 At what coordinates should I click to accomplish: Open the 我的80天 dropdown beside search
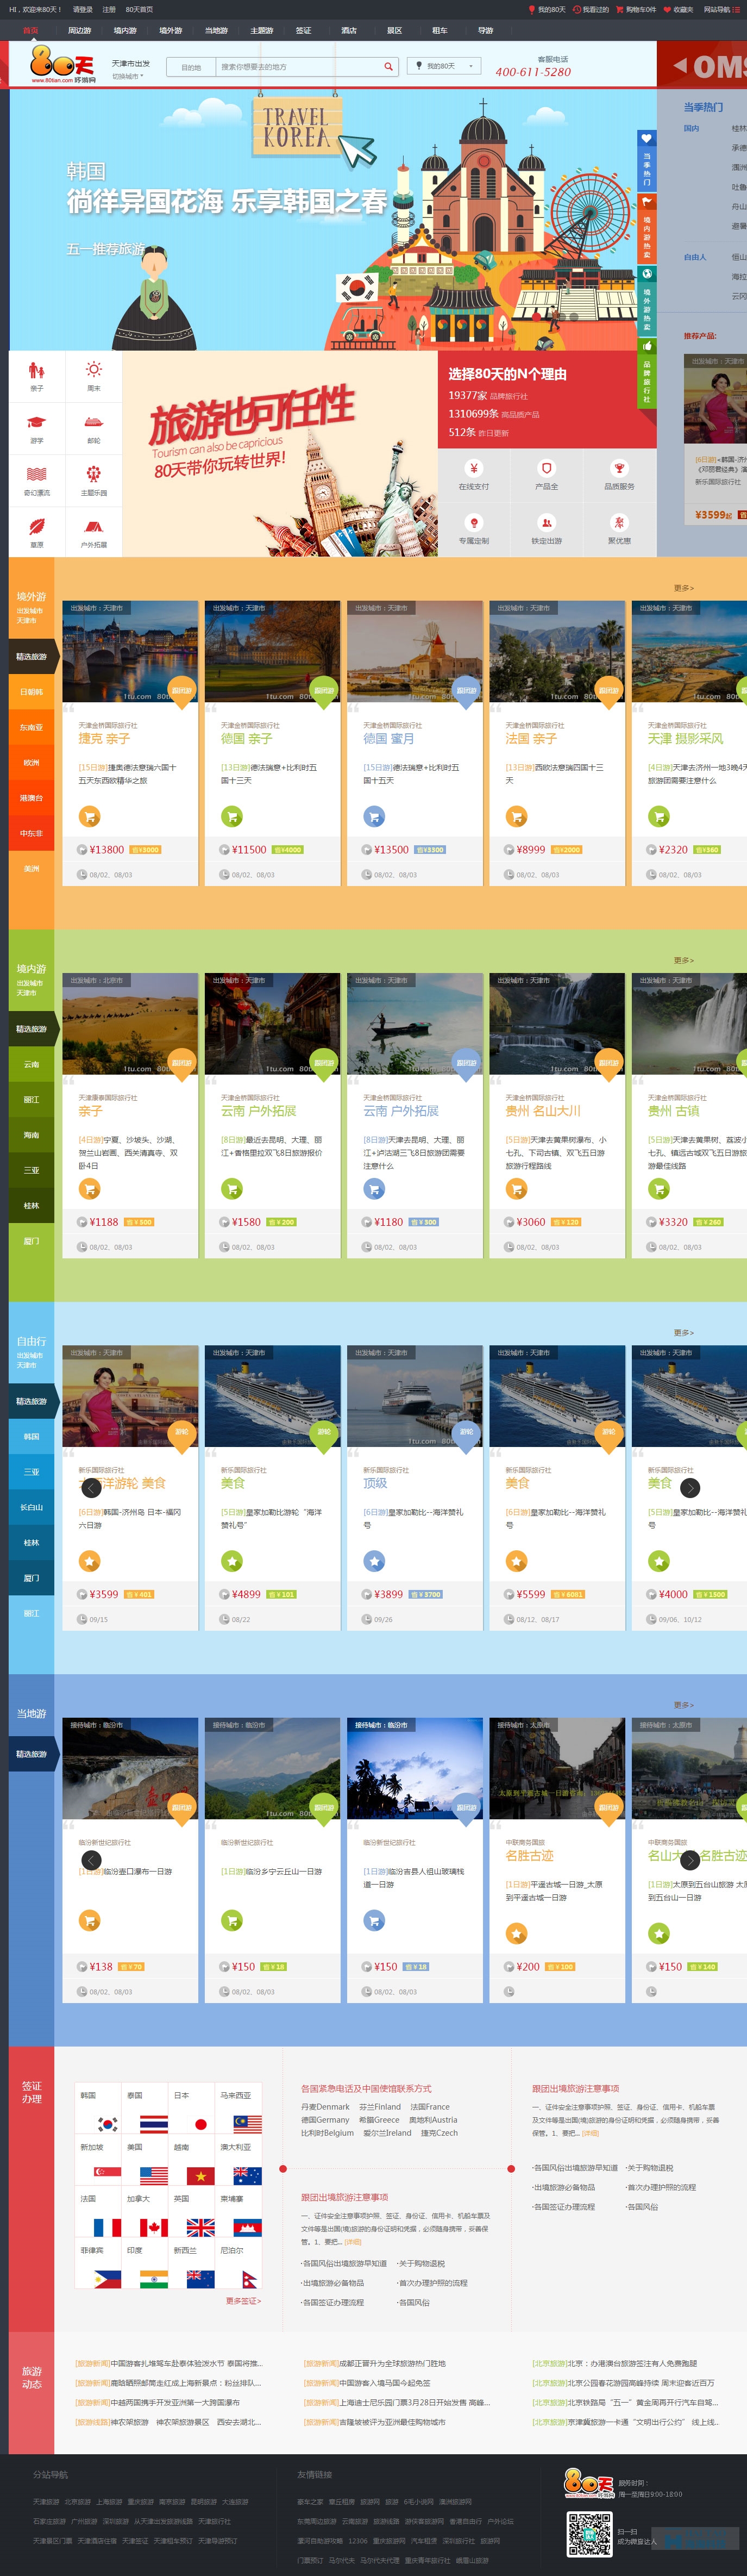pos(443,66)
